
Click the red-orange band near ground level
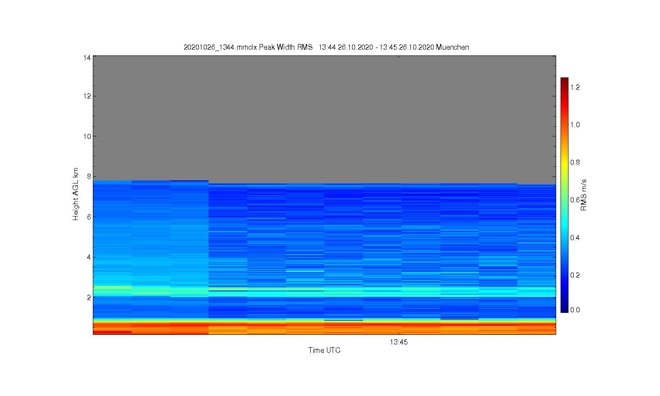click(324, 326)
